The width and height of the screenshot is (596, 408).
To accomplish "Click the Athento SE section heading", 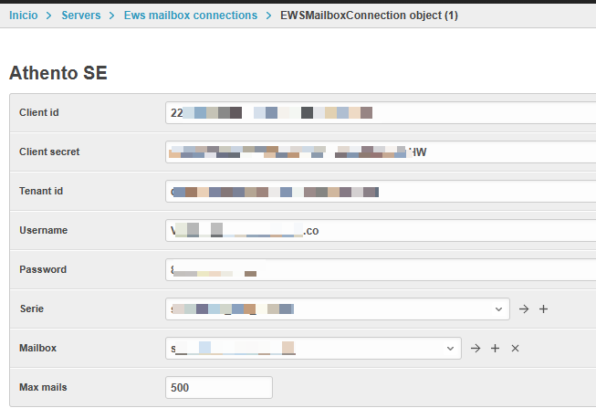I will click(58, 73).
